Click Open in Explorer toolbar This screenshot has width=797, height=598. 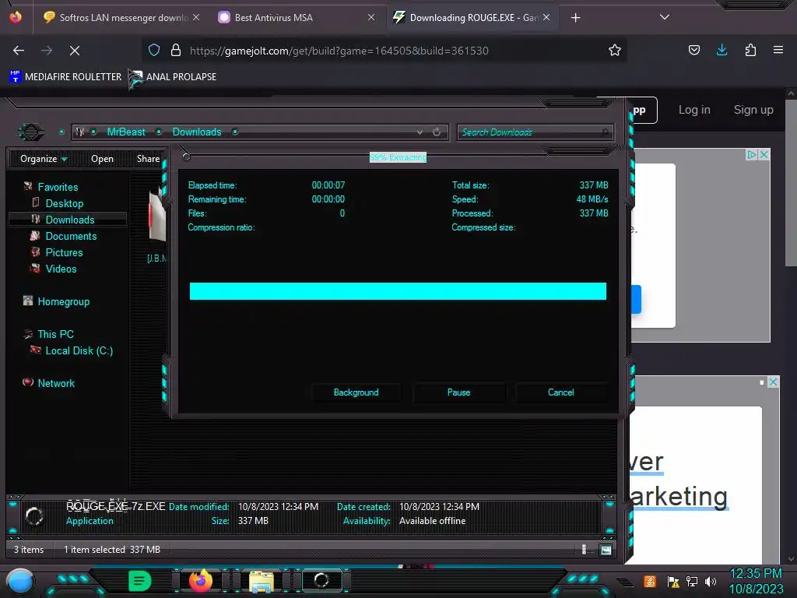(x=102, y=159)
